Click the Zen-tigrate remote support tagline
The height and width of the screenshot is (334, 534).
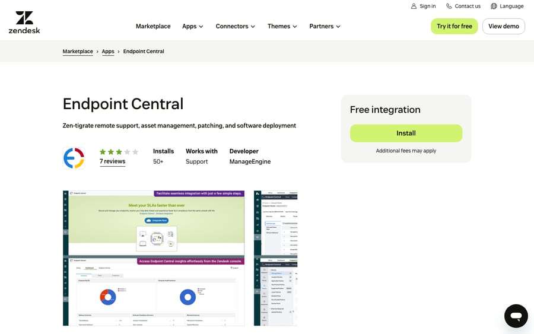tap(179, 126)
